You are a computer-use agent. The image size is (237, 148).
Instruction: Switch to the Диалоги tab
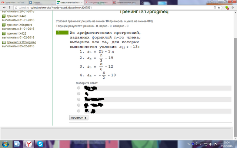click(x=42, y=3)
